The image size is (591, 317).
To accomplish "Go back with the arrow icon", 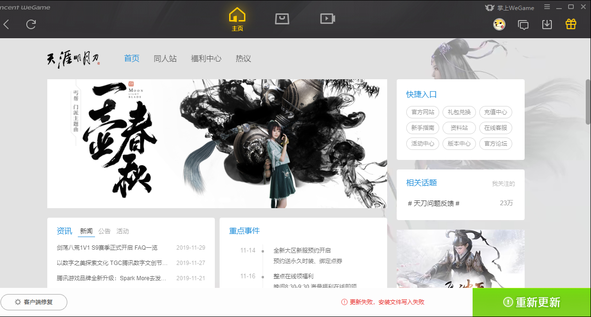I will [6, 24].
